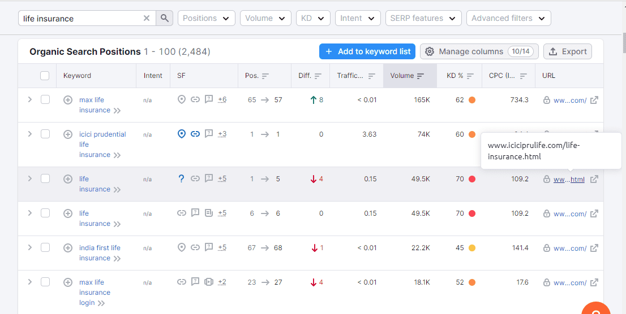Expand the 'india first life insurance' row chevron
The width and height of the screenshot is (626, 314).
[29, 247]
